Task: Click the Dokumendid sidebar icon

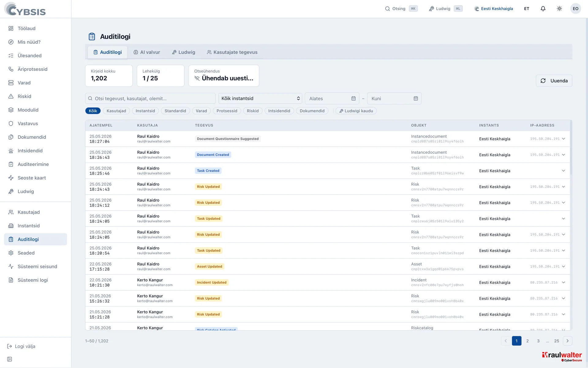Action: click(x=11, y=137)
